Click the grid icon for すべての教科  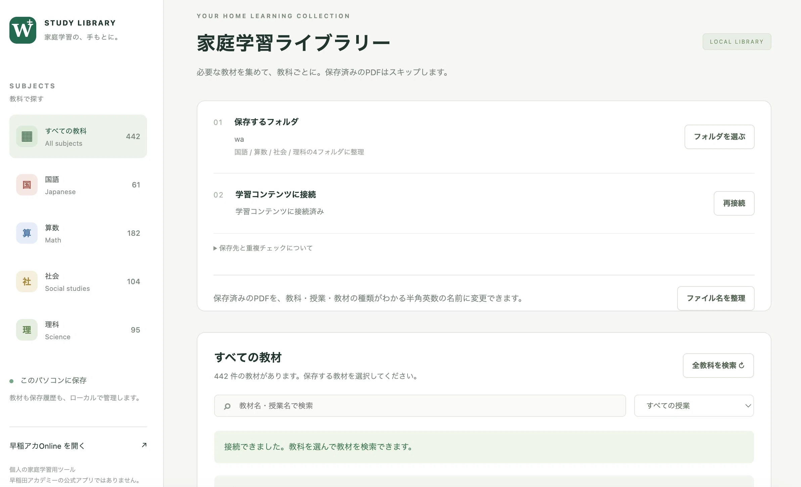click(x=27, y=136)
